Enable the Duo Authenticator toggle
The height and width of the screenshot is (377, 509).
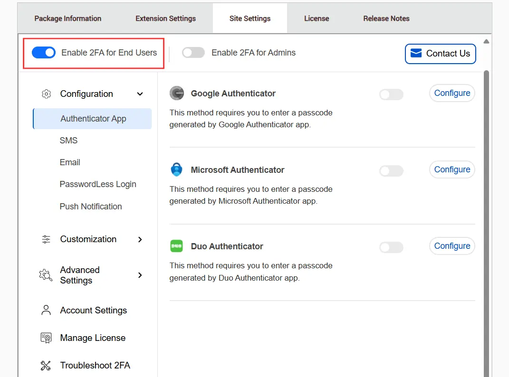[x=392, y=247]
